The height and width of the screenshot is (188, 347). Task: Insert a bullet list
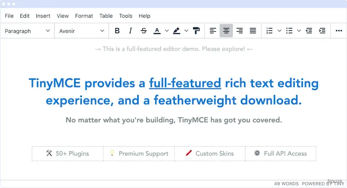(x=289, y=31)
